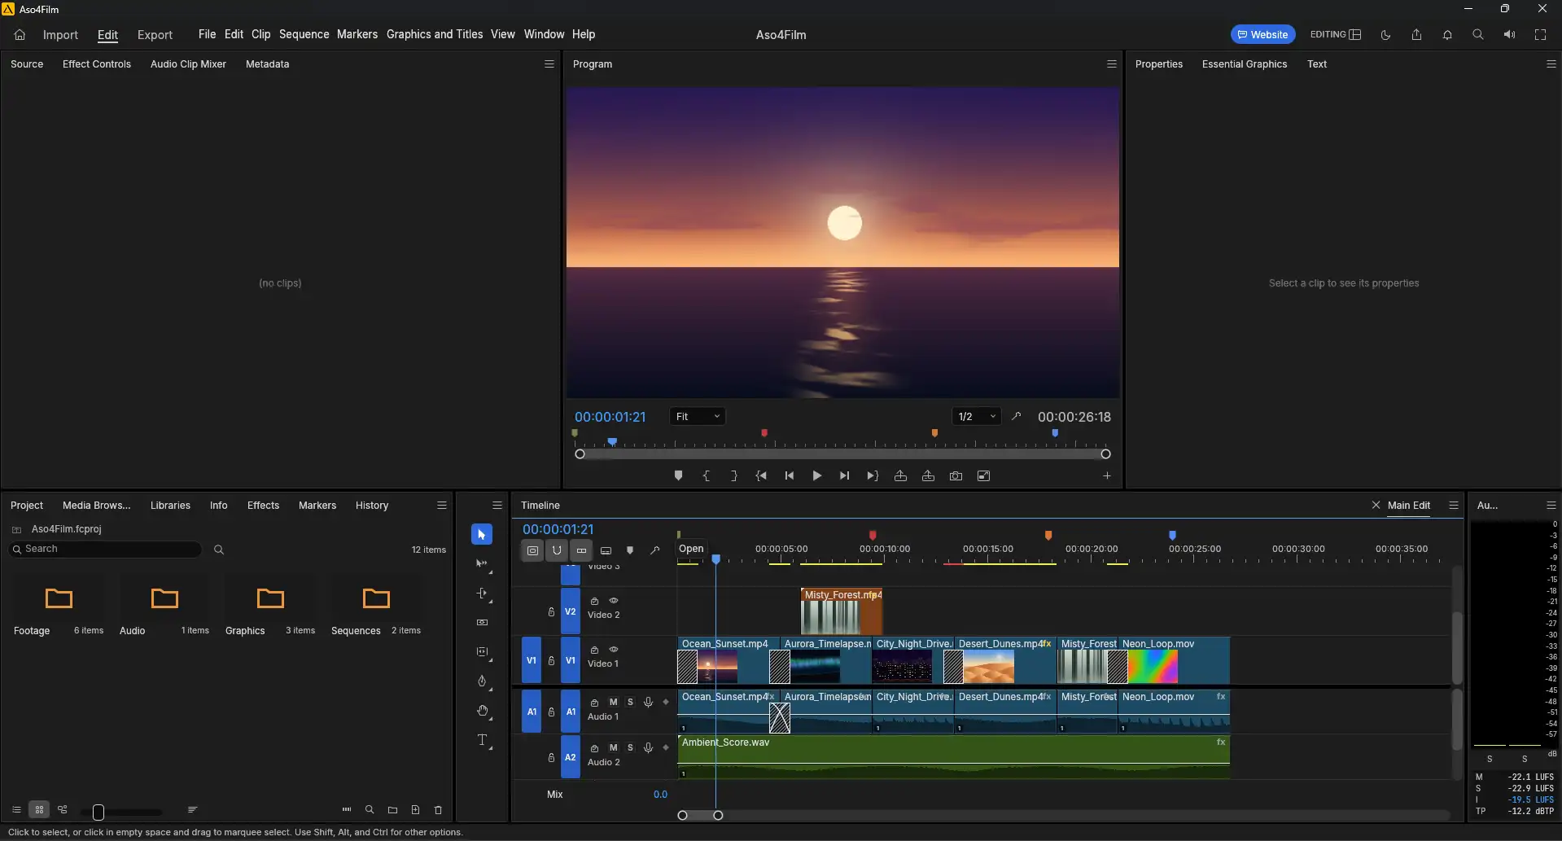Click the timeline zoom scrollbar right handle
The height and width of the screenshot is (841, 1562).
(718, 815)
